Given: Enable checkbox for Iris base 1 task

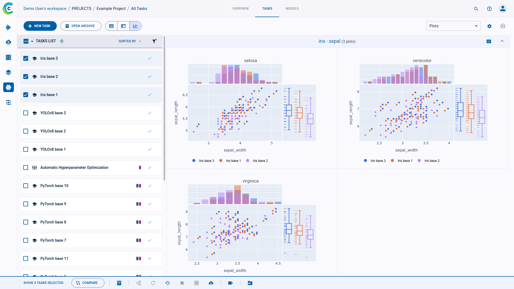Looking at the screenshot, I should click(x=27, y=94).
